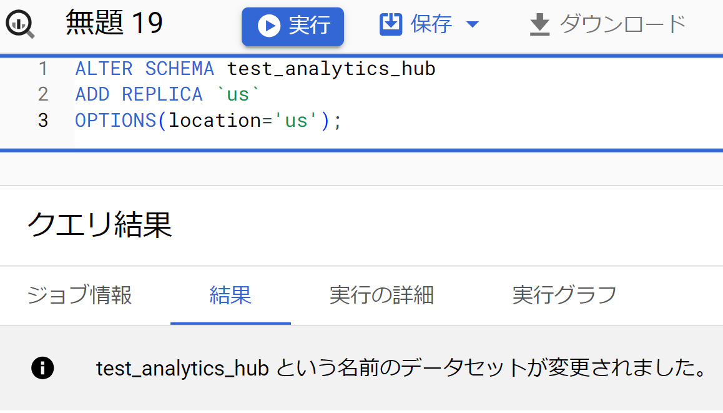Click the info icon beside the result message

tap(42, 368)
